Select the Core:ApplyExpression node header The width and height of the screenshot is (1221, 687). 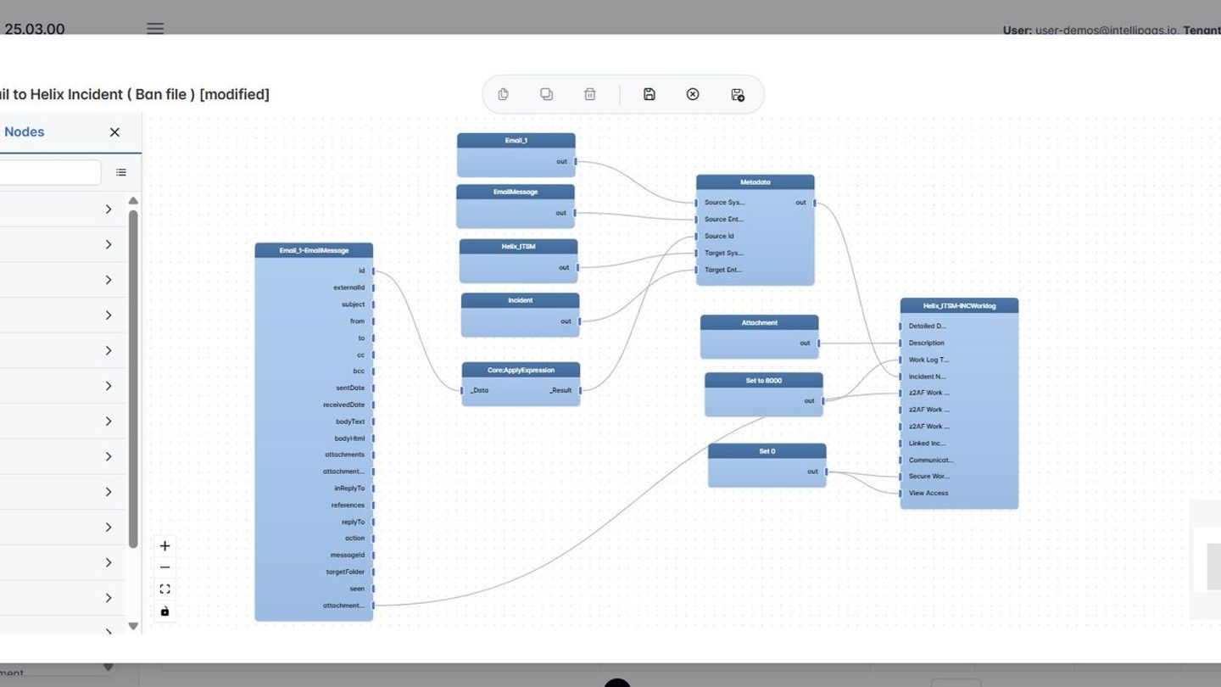pos(521,371)
